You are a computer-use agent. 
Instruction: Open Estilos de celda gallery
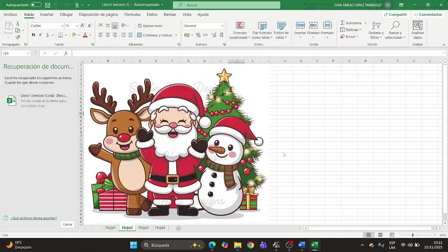281,30
